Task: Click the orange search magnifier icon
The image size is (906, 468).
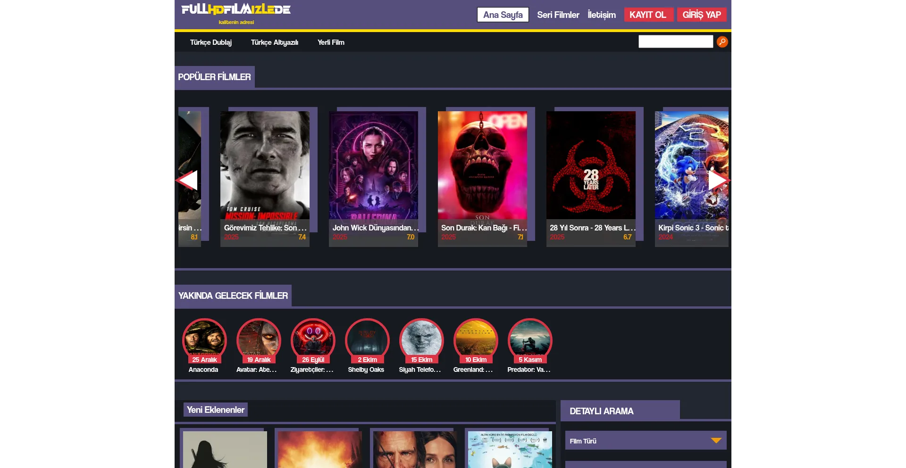Action: 722,42
